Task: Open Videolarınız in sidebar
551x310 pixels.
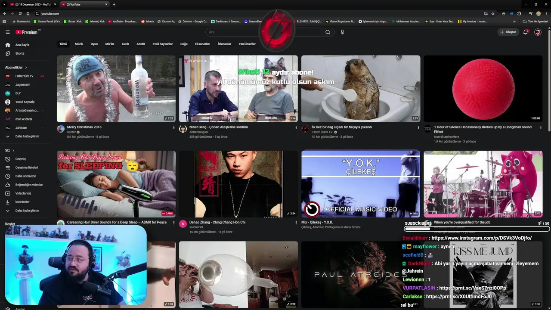Action: (23, 193)
